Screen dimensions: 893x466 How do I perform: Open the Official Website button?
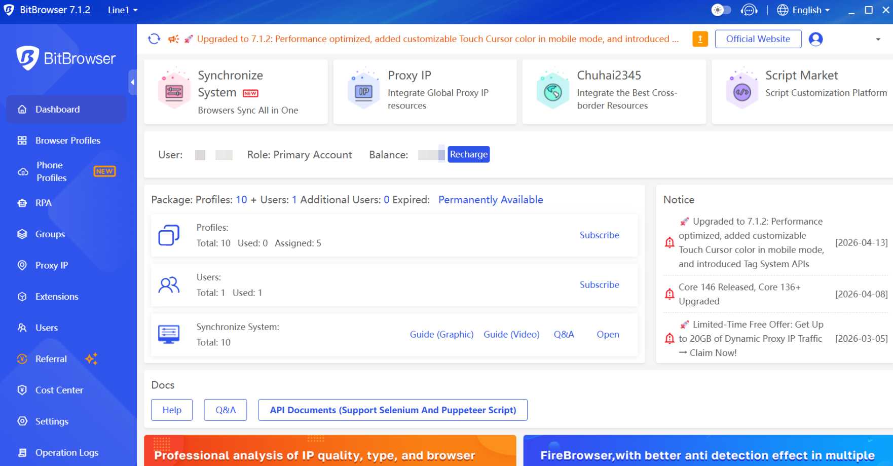[x=758, y=39]
